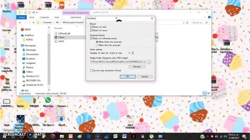Screen dimensions: 250x140
Task: Open the volume control in tray
Action: 225,136
